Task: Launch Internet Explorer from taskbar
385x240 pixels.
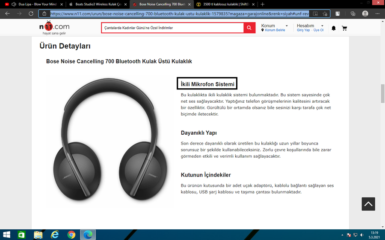Action: tap(55, 235)
